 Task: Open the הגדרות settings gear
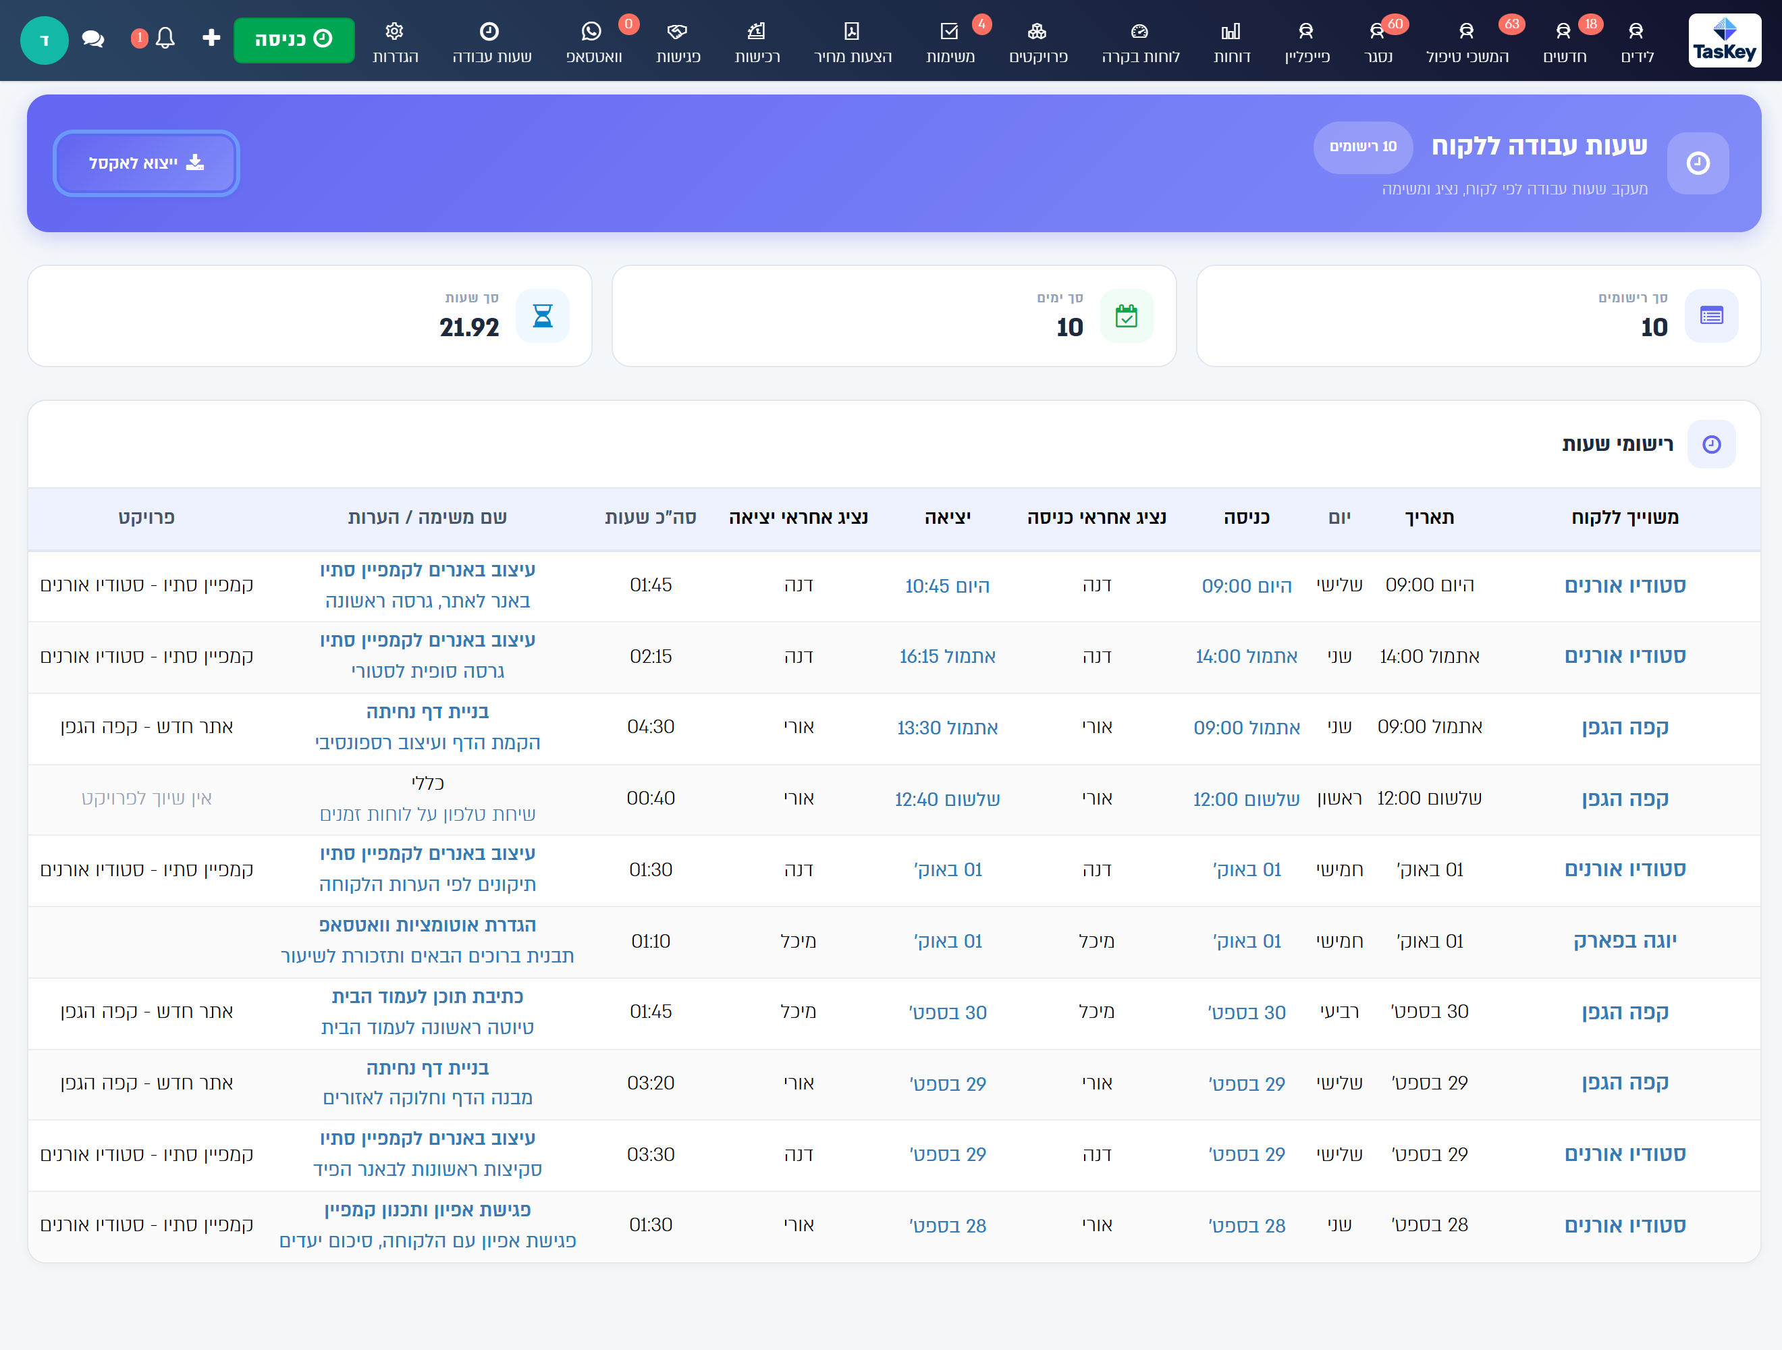pyautogui.click(x=395, y=30)
